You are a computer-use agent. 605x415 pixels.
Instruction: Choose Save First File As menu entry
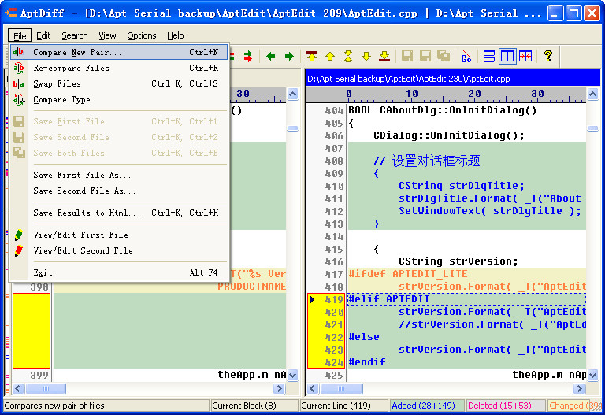(x=119, y=175)
